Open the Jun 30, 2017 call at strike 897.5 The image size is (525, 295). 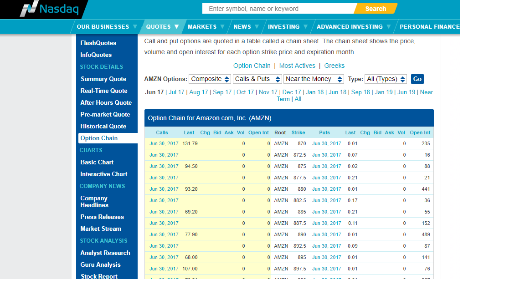click(x=164, y=269)
